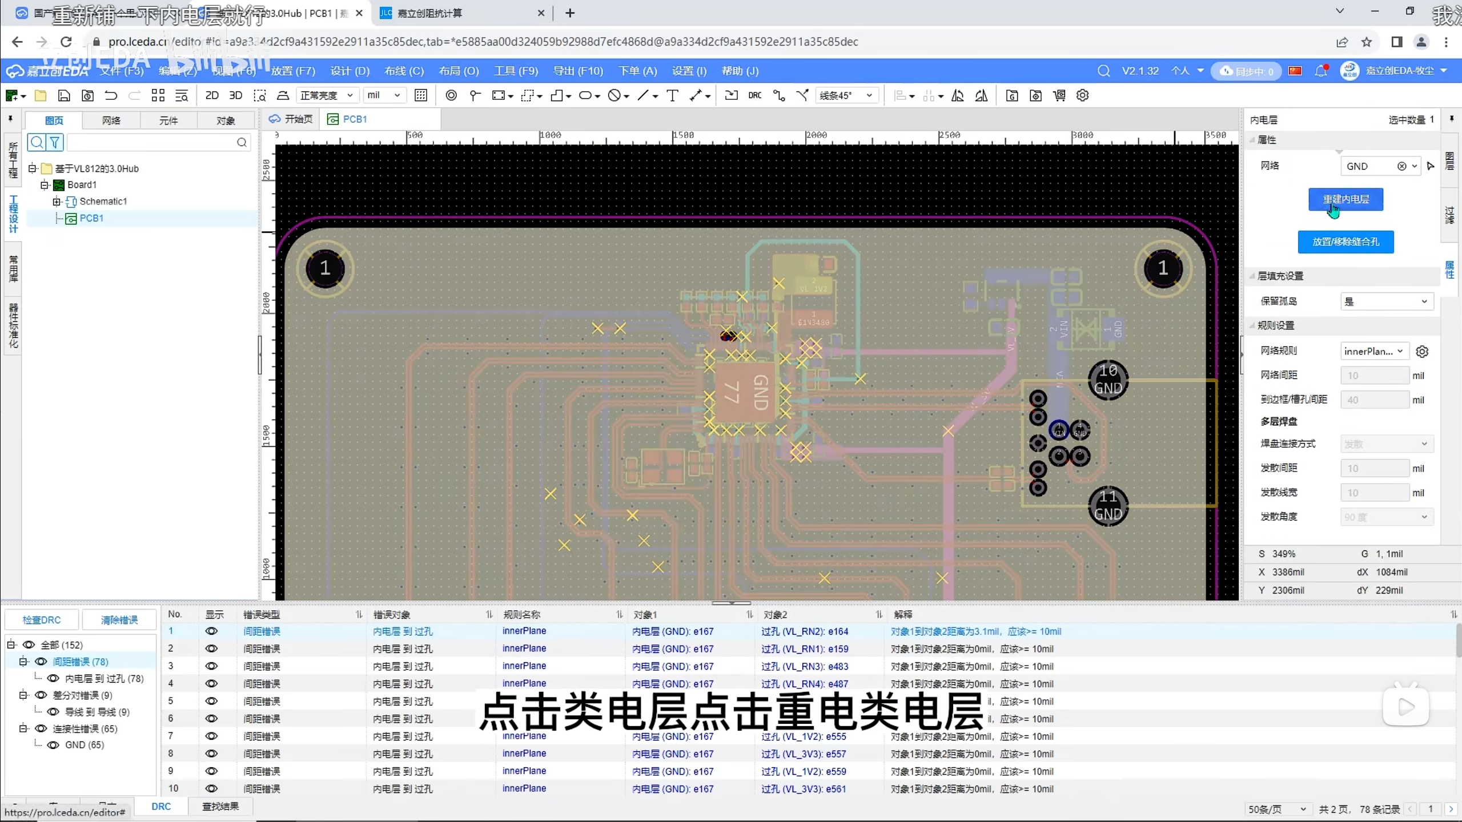Toggle eye for 差分对错误 (9)
The width and height of the screenshot is (1462, 822).
pyautogui.click(x=41, y=695)
